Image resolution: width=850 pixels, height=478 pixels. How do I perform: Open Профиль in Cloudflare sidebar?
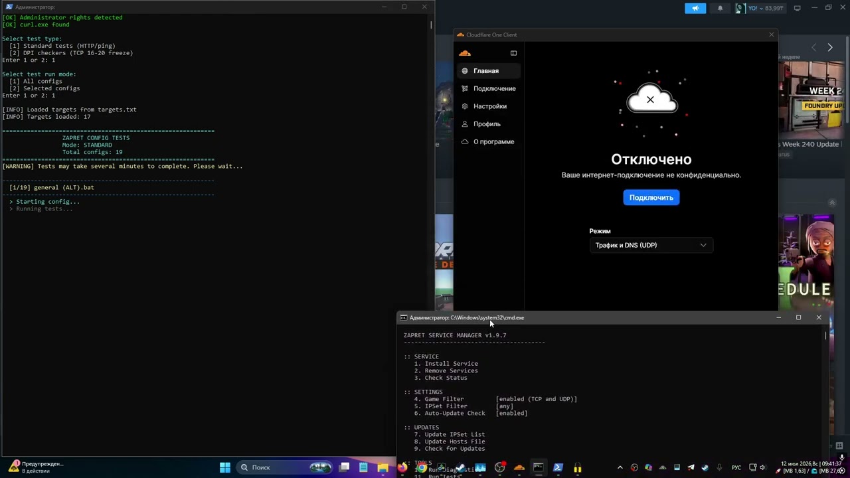point(488,124)
